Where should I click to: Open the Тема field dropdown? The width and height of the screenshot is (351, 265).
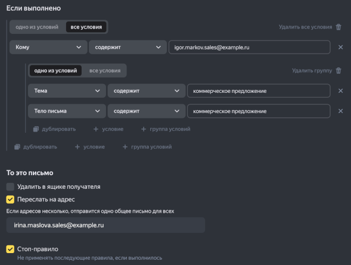pos(67,91)
